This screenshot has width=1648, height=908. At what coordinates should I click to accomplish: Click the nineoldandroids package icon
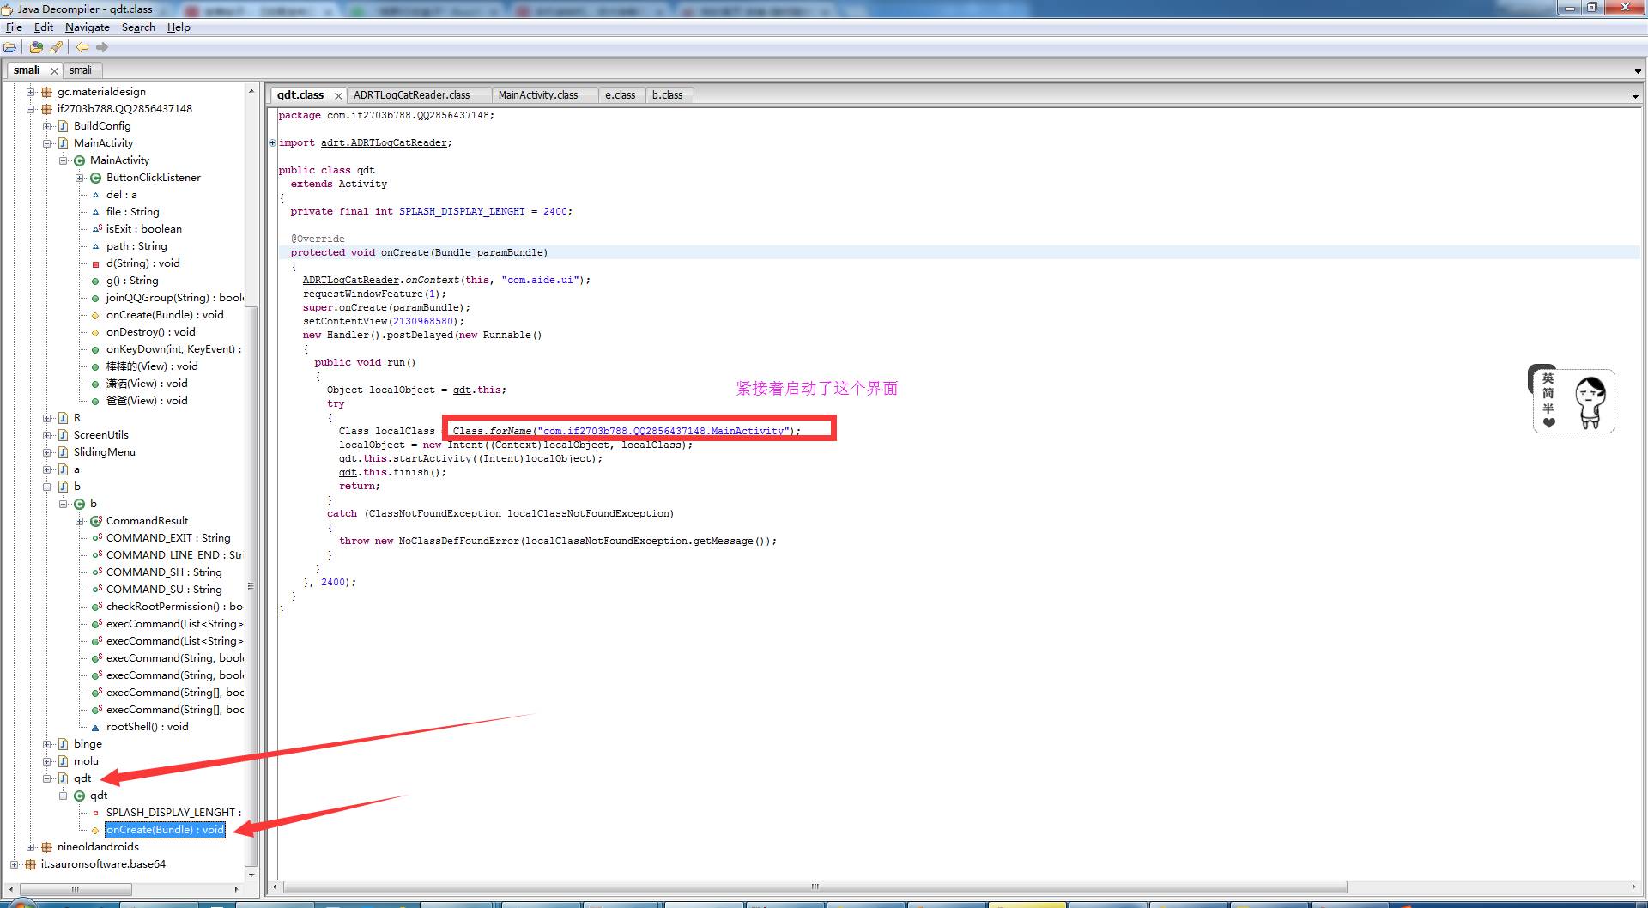(46, 847)
